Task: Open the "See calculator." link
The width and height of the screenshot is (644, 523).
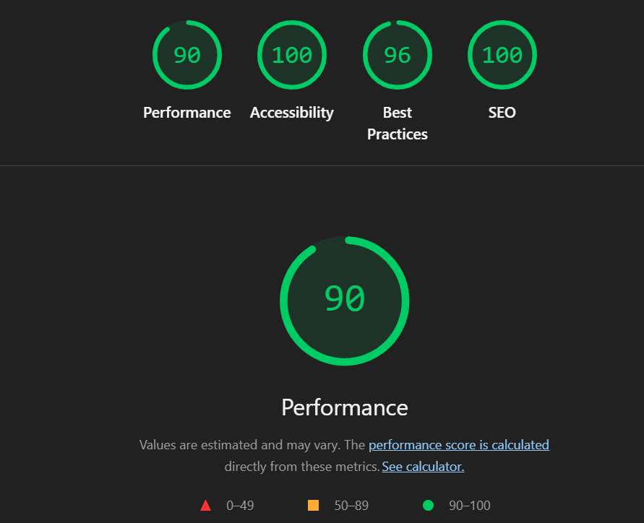Action: [423, 467]
